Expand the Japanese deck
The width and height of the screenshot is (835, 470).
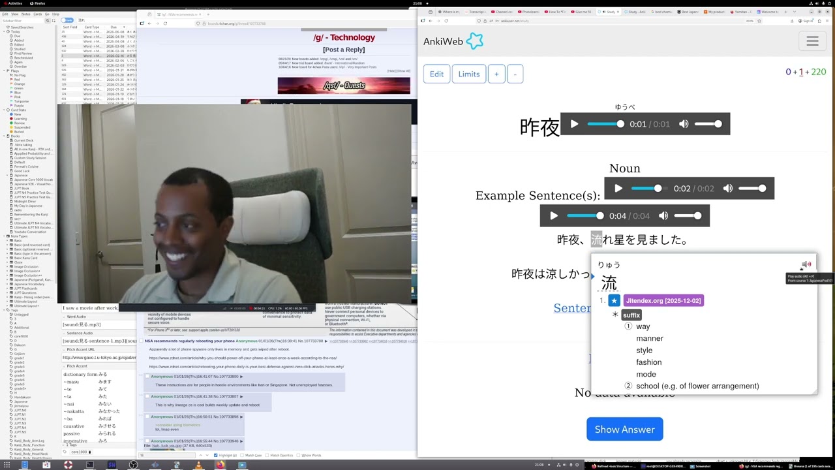8,175
